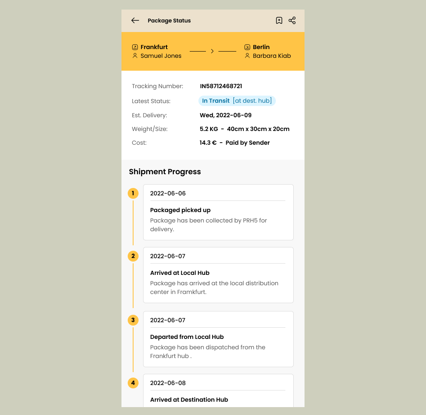This screenshot has height=415, width=426.
Task: Open the Arrived at Local Hub card
Action: 218,275
